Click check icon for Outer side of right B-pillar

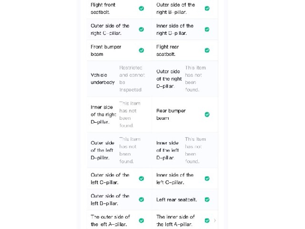[x=207, y=9]
